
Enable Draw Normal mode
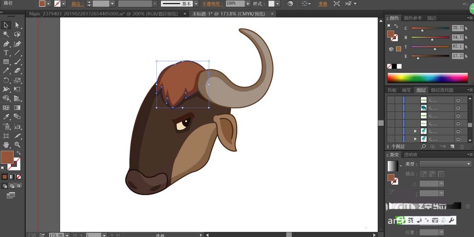click(5, 186)
